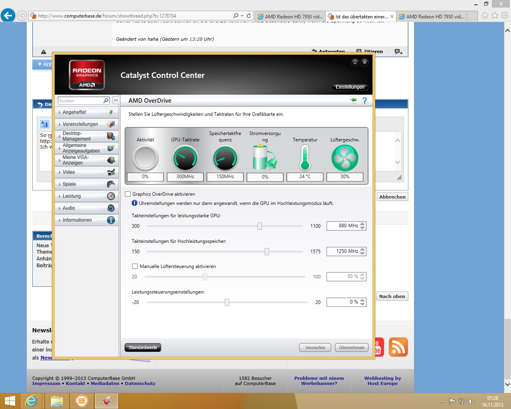
Task: Click the Informationen info icon
Action: point(111,220)
